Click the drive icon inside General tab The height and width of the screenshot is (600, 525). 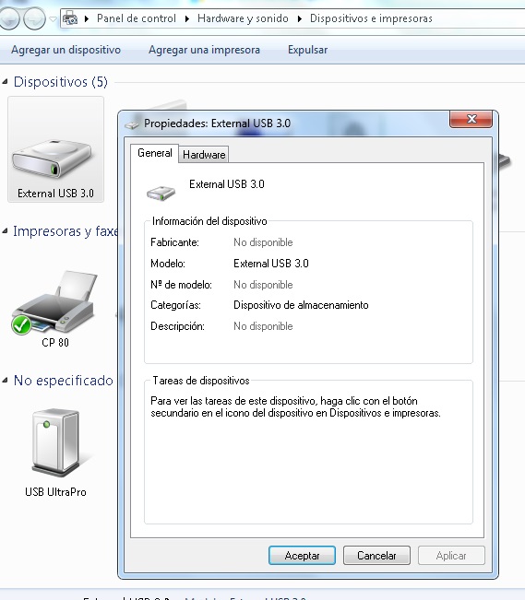point(161,193)
